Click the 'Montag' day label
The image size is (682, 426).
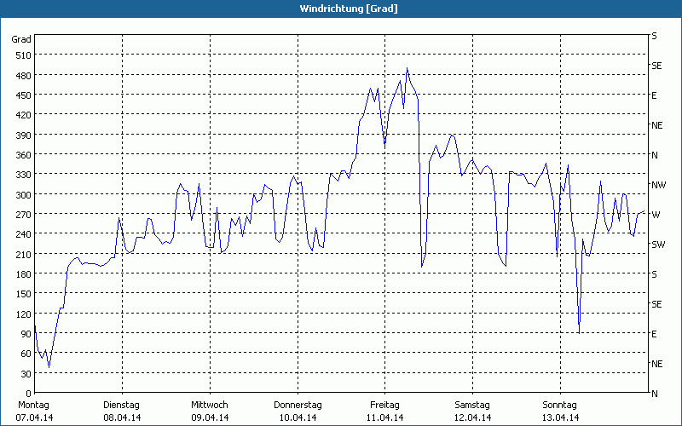pos(33,406)
